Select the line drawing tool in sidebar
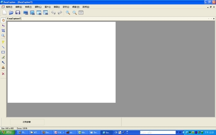The width and height of the screenshot is (216, 135). (x=3, y=47)
